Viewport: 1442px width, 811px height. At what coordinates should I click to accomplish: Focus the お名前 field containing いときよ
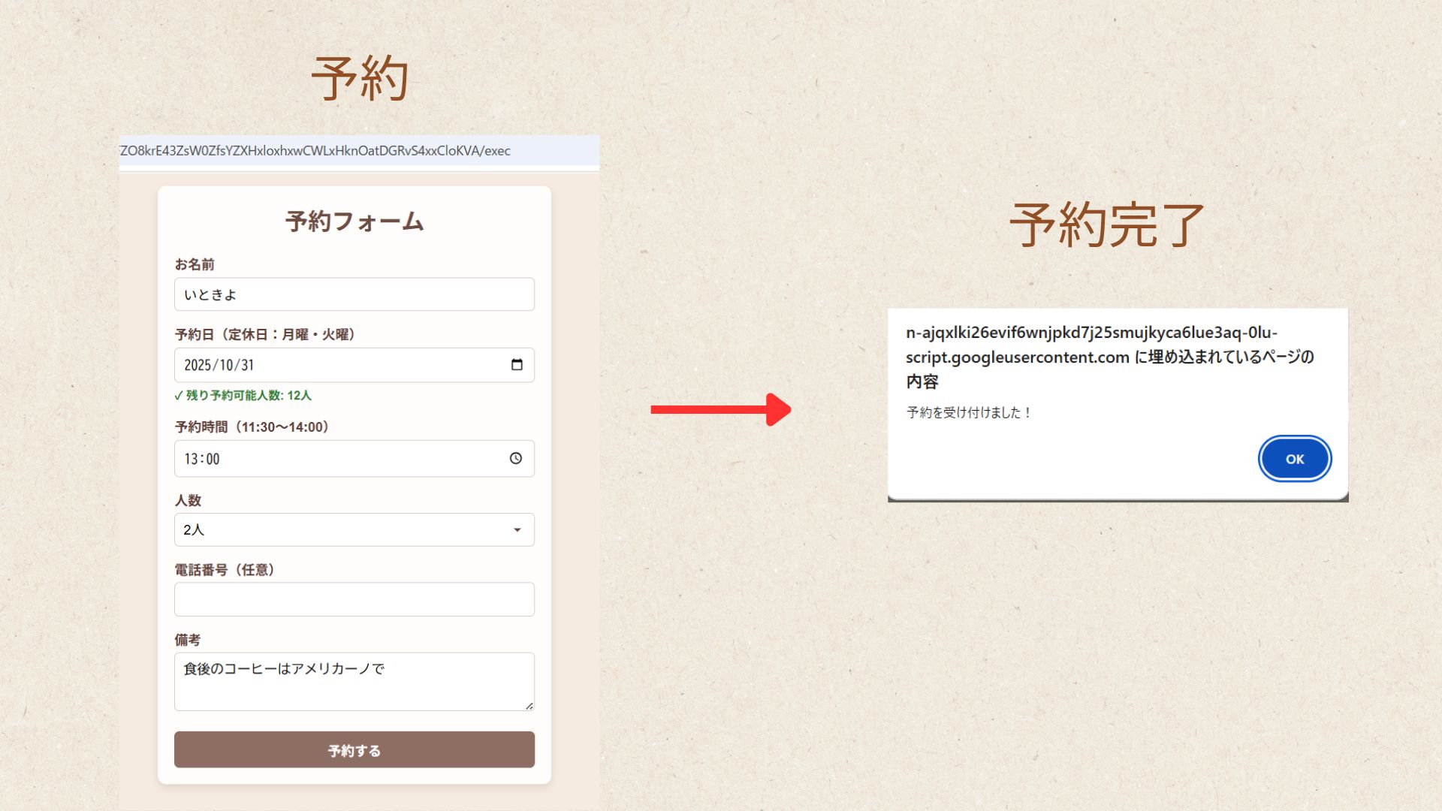pyautogui.click(x=354, y=294)
